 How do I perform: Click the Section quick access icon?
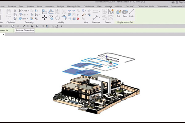click(x=43, y=26)
